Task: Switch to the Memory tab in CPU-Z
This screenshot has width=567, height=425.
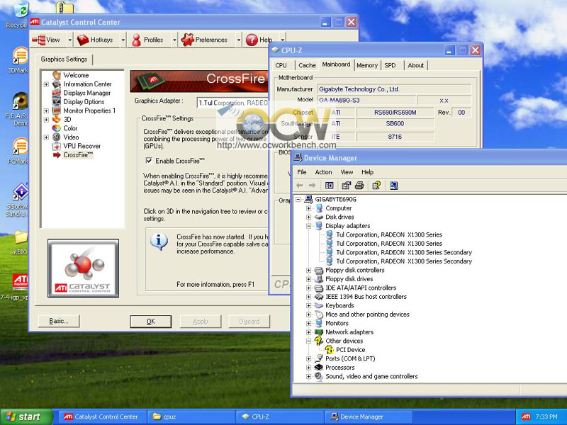Action: [367, 65]
